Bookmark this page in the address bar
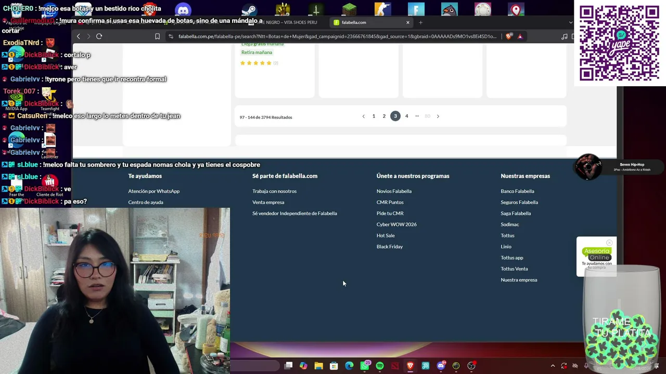This screenshot has width=666, height=374. [157, 36]
